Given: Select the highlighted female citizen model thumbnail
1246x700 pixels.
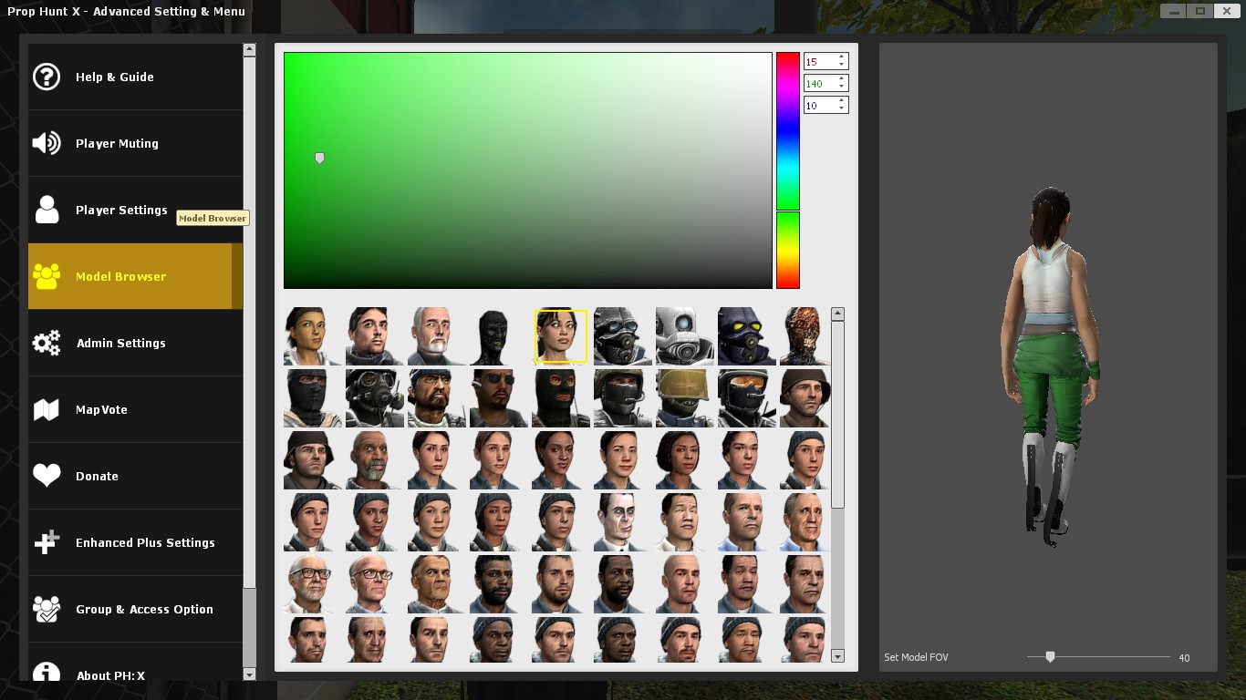Looking at the screenshot, I should click(x=560, y=335).
